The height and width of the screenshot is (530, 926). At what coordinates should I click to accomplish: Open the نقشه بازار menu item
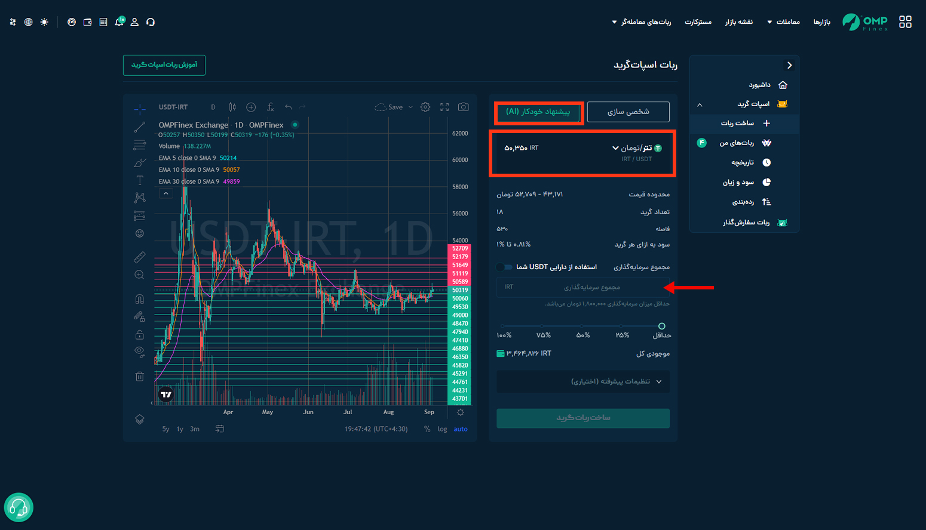tap(739, 22)
